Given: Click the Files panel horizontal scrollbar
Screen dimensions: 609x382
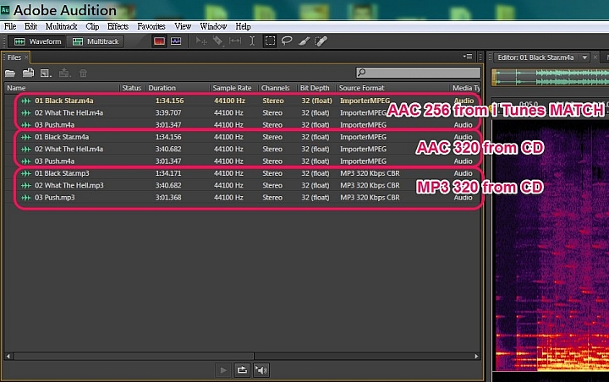Looking at the screenshot, I should coord(243,356).
